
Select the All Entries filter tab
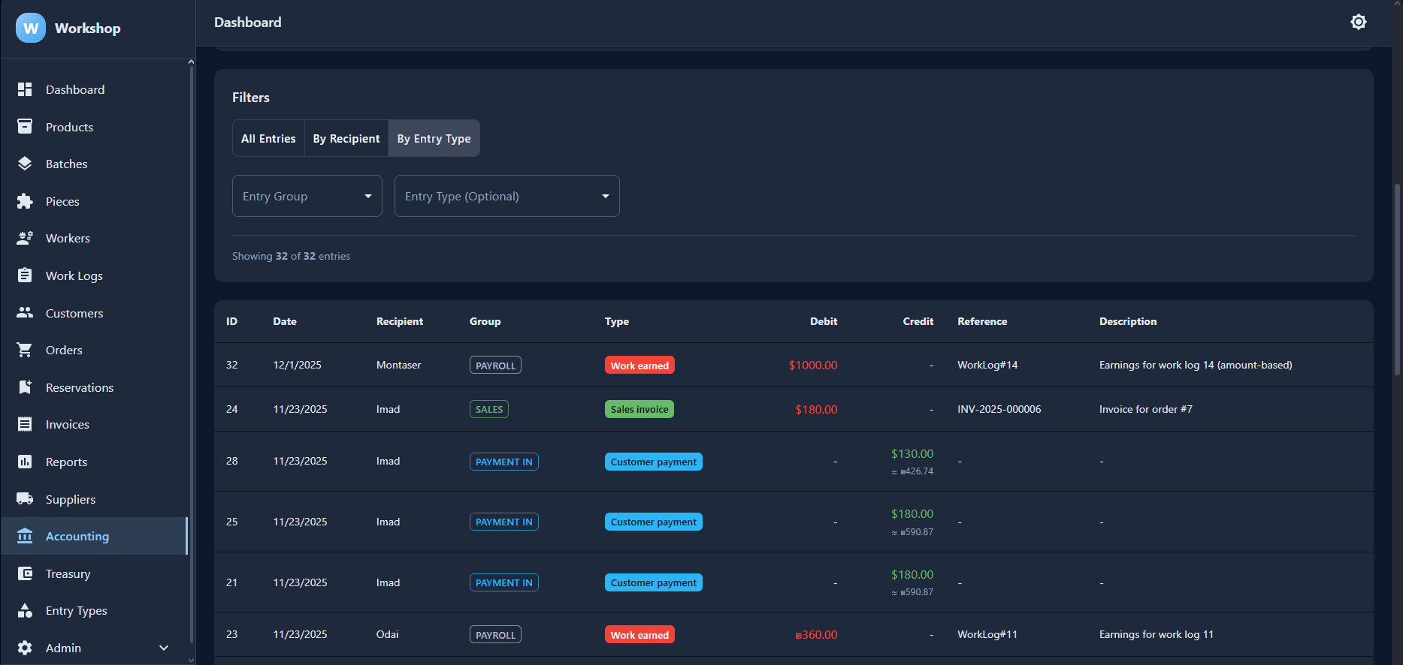[x=268, y=138]
